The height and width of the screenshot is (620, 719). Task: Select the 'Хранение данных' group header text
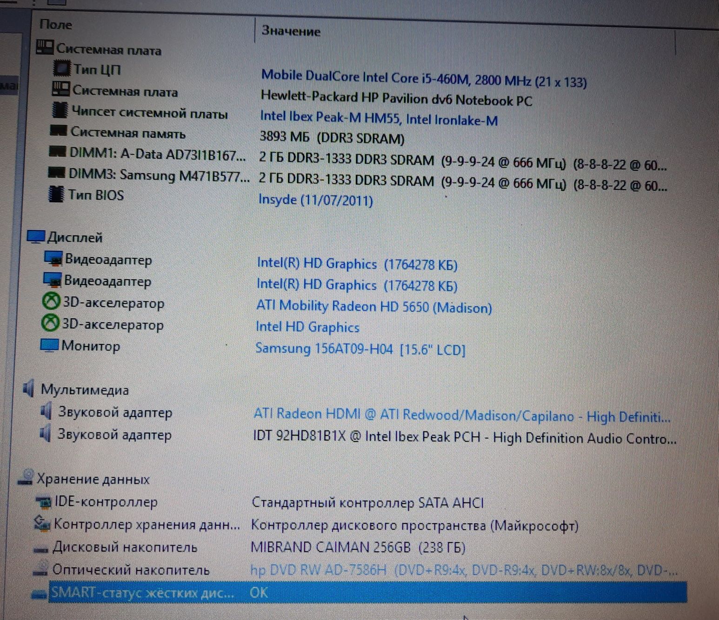tap(93, 479)
